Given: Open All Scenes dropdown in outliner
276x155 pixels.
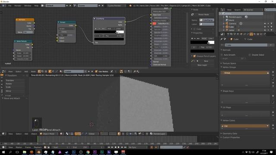Looking at the screenshot, I should coord(253,10).
